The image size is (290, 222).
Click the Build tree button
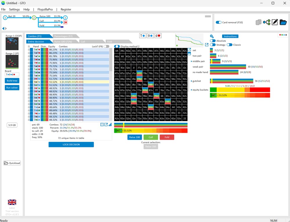(x=12, y=81)
